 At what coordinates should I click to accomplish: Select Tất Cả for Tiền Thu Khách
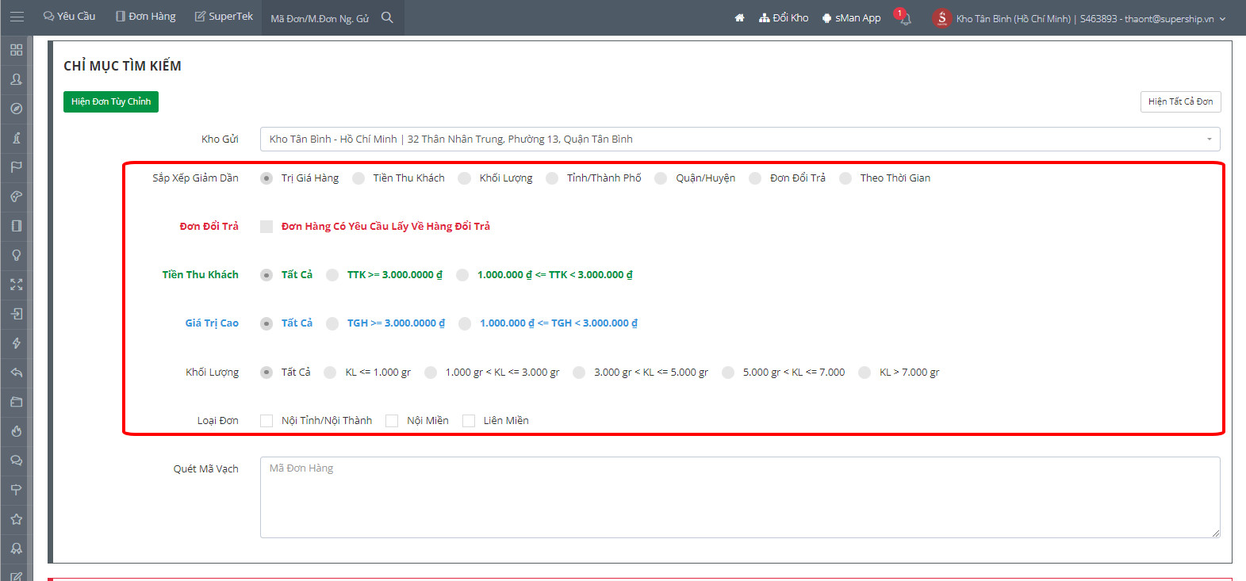[x=266, y=275]
